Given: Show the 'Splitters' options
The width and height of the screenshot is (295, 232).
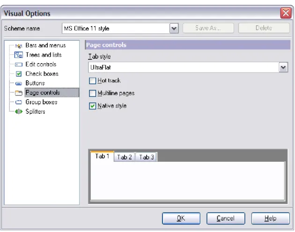Looking at the screenshot, I should click(35, 111).
